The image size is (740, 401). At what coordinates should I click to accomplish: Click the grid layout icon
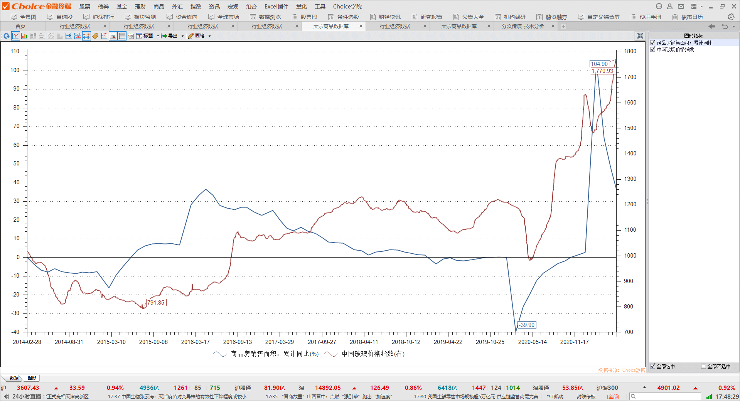[x=694, y=6]
